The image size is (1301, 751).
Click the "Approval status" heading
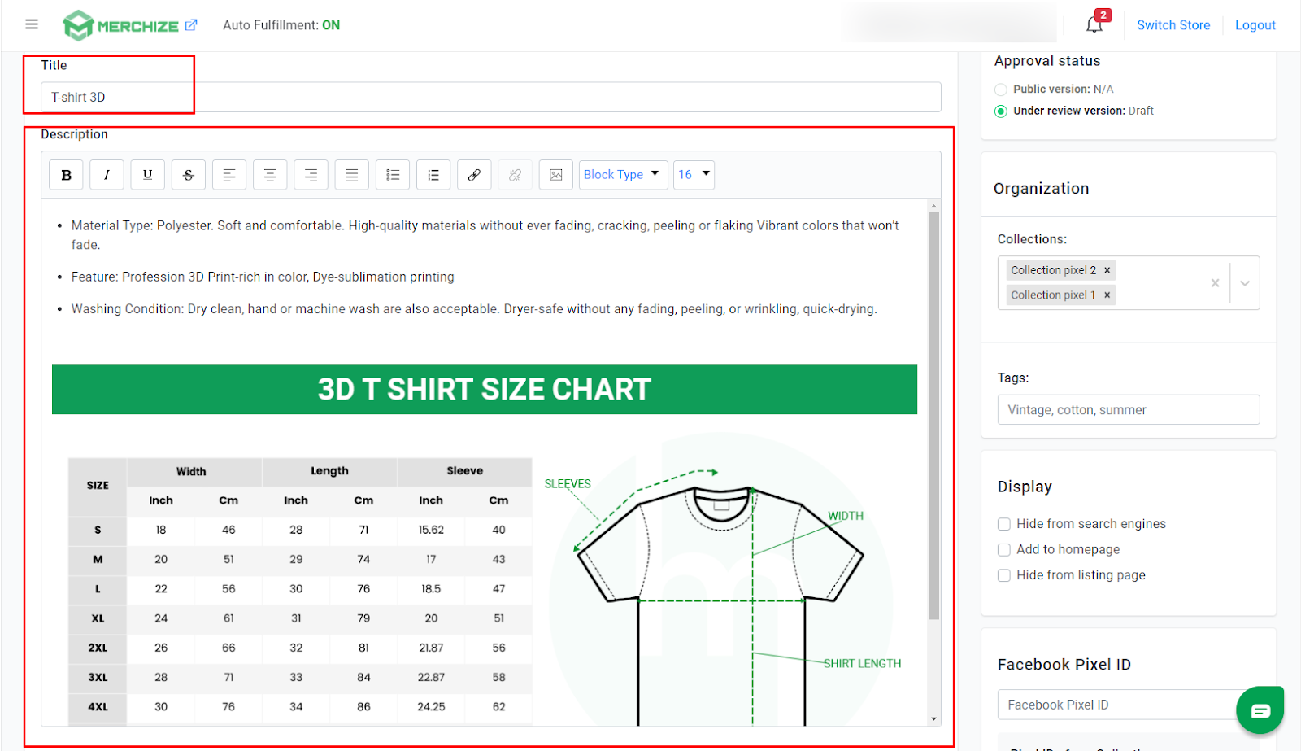(x=1047, y=61)
